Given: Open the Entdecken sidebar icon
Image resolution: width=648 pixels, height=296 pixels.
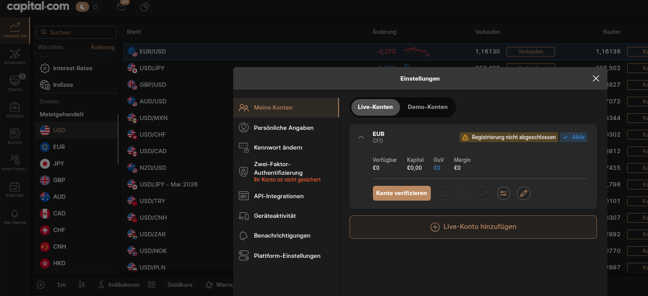Looking at the screenshot, I should [x=15, y=57].
